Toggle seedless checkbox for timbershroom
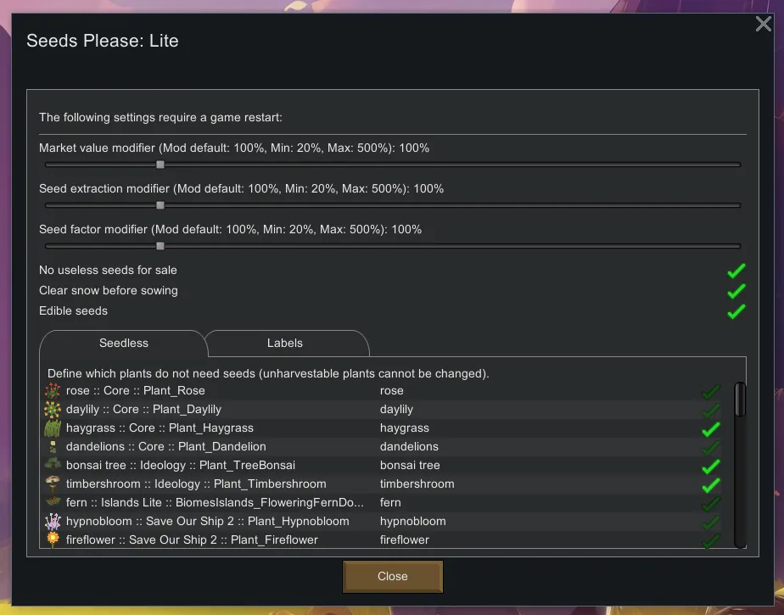This screenshot has height=615, width=784. pyautogui.click(x=710, y=485)
